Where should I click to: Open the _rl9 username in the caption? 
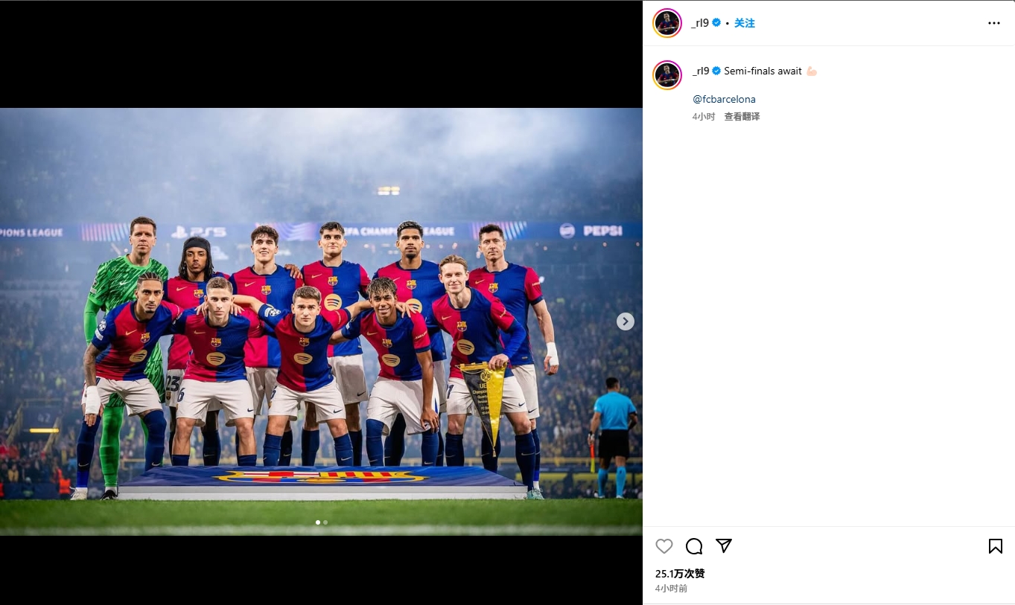(700, 71)
